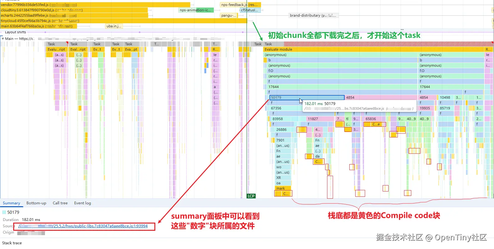Viewport: 494px width, 249px height.
Task: Click the Duration 182.01 ms value
Action: (x=31, y=220)
